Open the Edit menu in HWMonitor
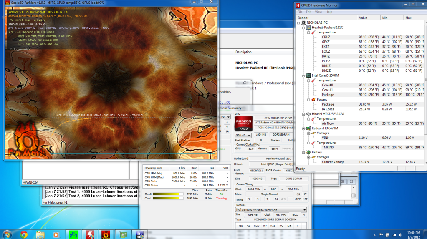Viewport: 427px width, 239px height. click(x=308, y=12)
